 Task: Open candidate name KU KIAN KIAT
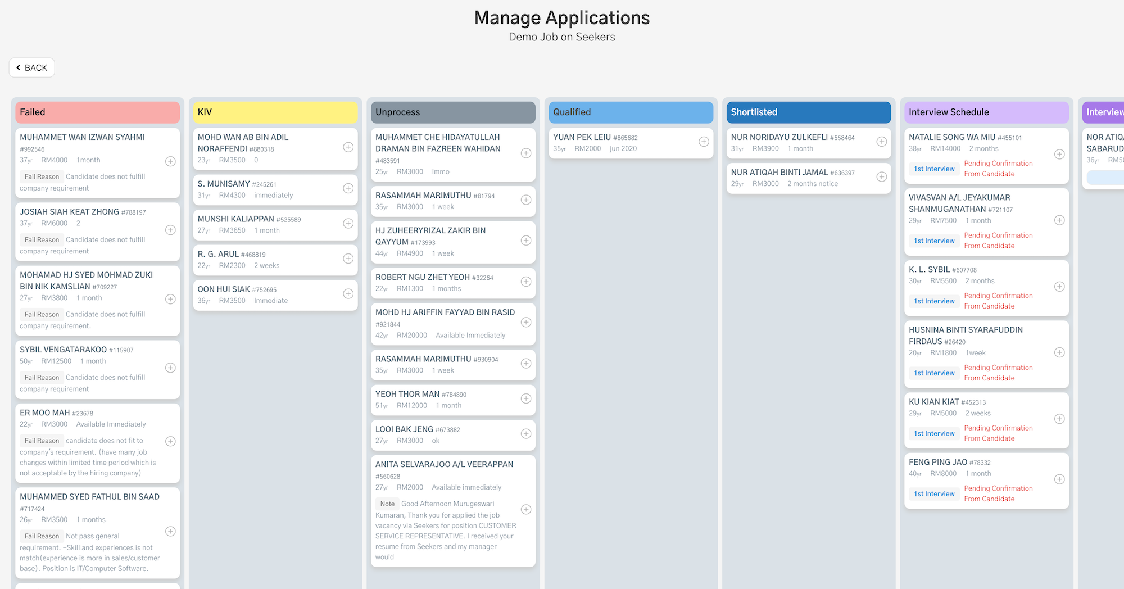934,401
